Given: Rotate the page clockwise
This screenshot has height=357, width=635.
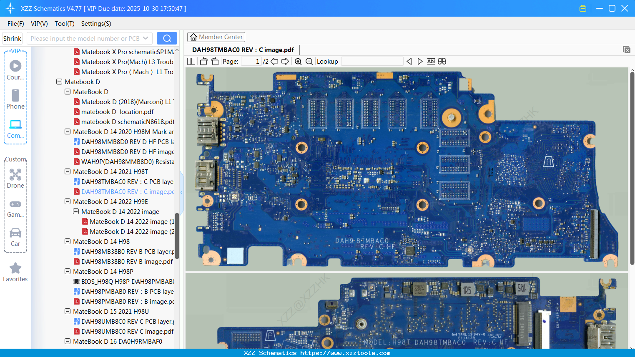Looking at the screenshot, I should coord(215,62).
